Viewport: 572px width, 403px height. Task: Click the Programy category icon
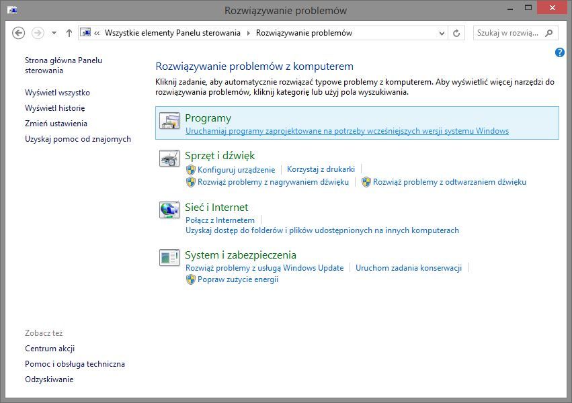[169, 121]
